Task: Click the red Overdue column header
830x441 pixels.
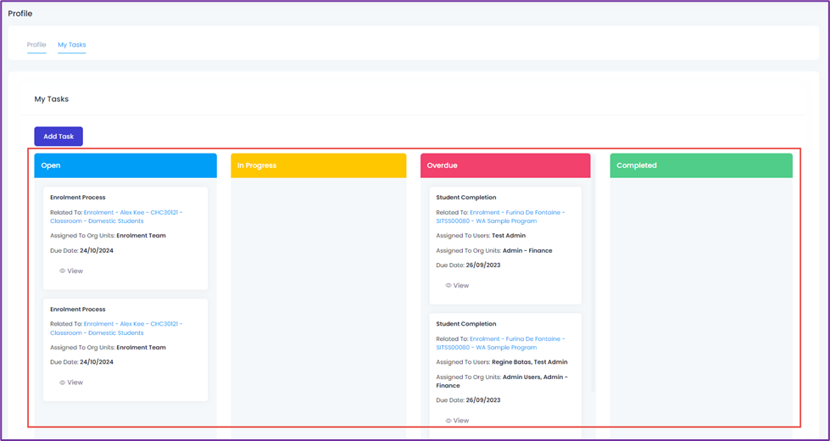Action: [505, 165]
